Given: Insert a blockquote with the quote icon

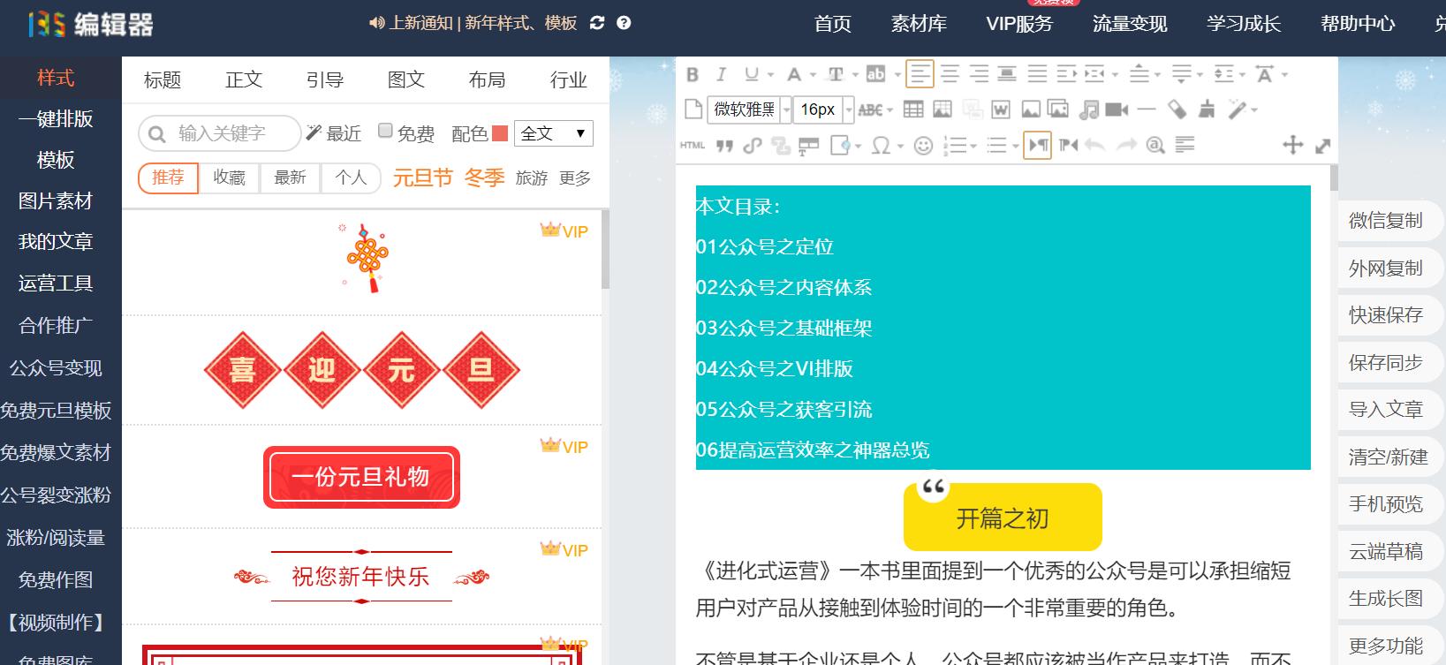Looking at the screenshot, I should [724, 146].
